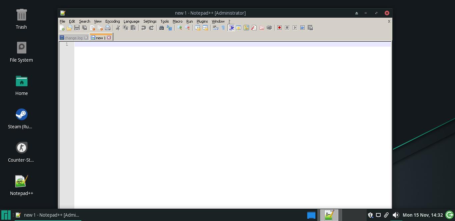Screen dimensions: 455x221
Task: Open the Tools menu
Action: coord(165,21)
